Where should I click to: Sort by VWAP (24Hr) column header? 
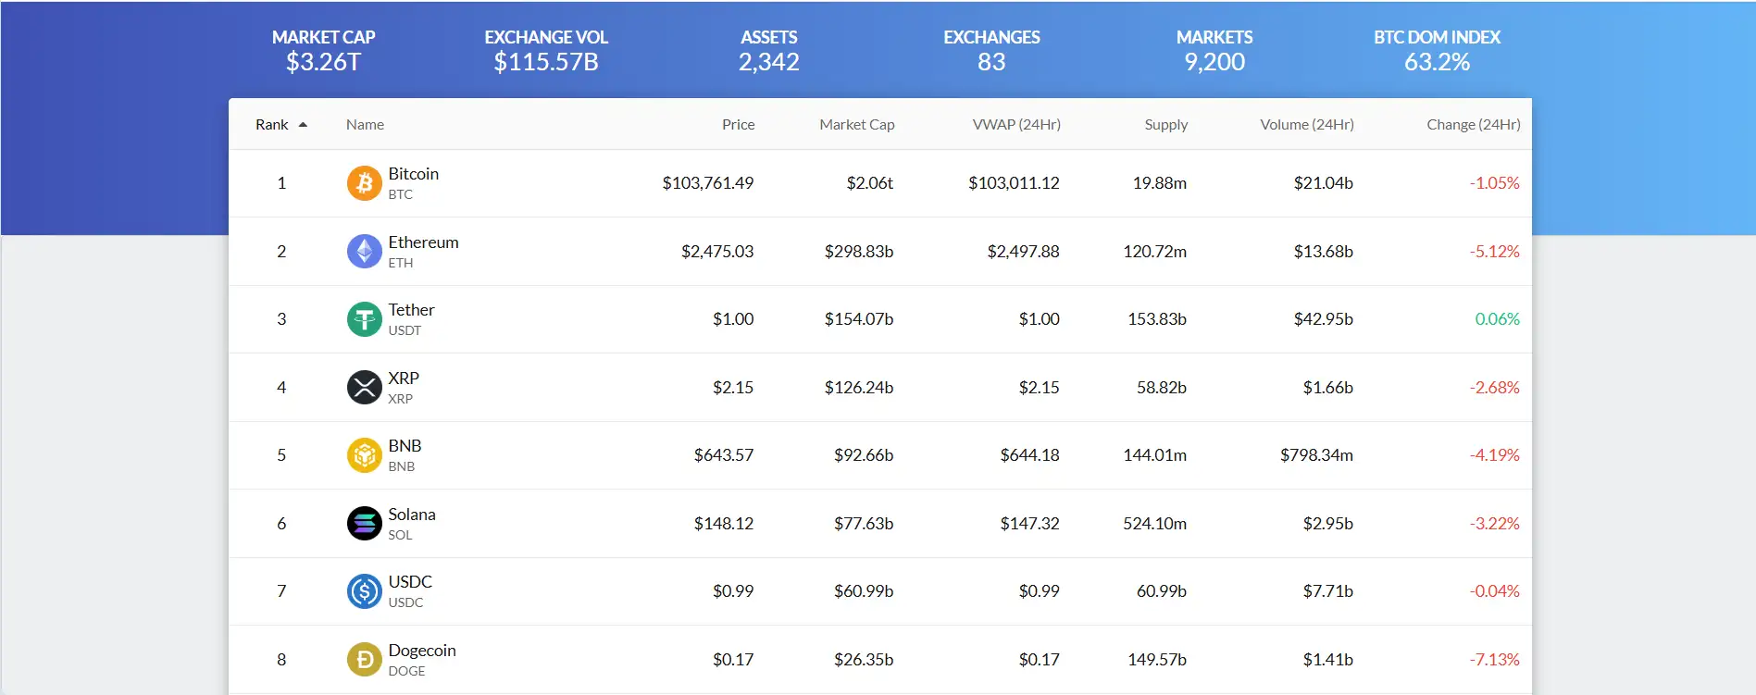[x=1015, y=125]
